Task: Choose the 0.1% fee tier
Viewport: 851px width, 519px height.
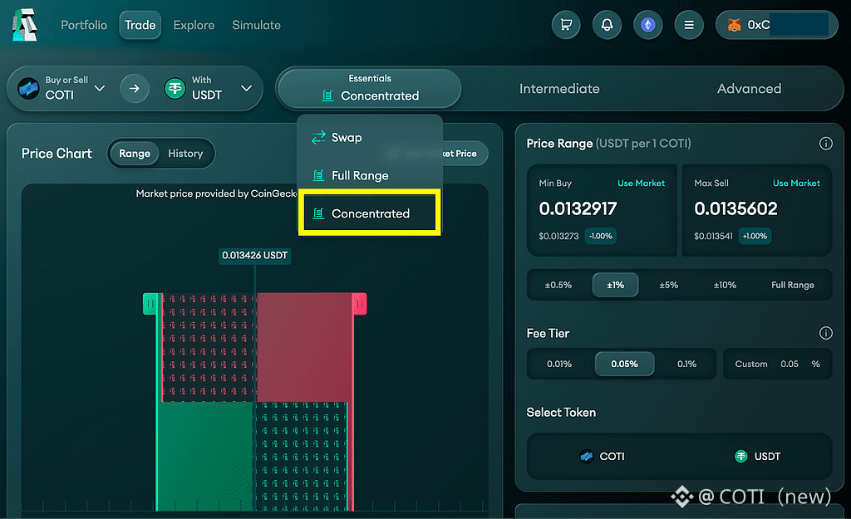Action: (x=686, y=364)
